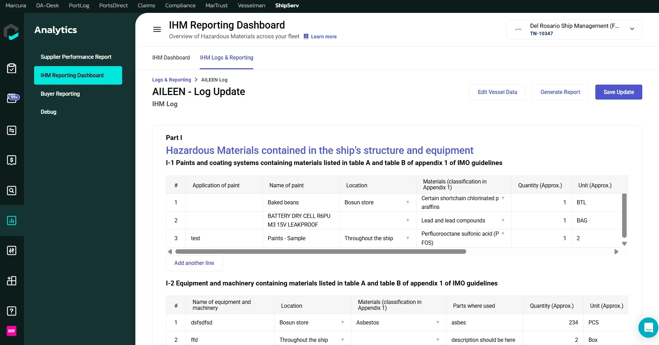This screenshot has width=659, height=345.
Task: Open the chat support bubble
Action: 649,328
